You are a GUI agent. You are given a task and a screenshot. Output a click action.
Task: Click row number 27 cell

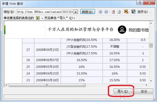pyautogui.click(x=28, y=50)
